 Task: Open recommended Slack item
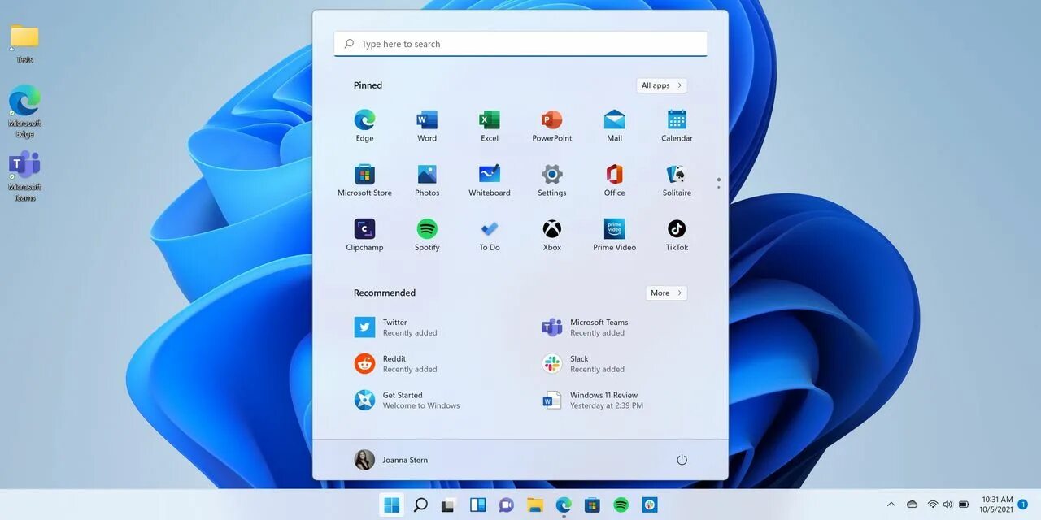582,364
